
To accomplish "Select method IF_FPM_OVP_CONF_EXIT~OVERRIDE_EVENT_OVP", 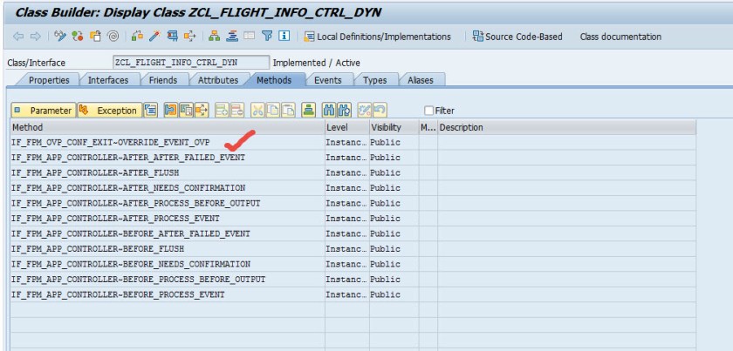I will [x=111, y=142].
